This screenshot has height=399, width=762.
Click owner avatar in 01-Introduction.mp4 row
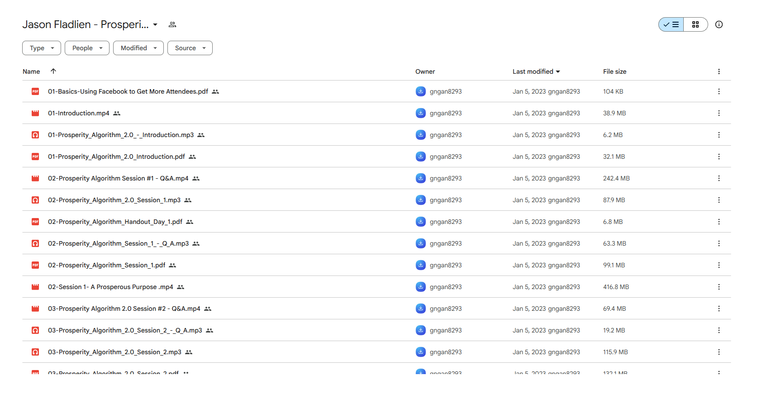tap(421, 113)
